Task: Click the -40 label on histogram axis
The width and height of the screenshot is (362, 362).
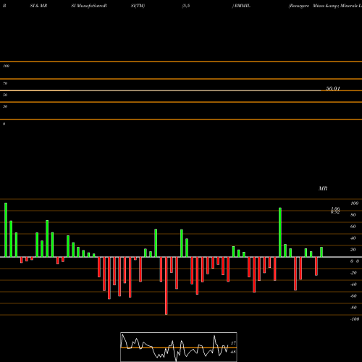Action: point(353,285)
